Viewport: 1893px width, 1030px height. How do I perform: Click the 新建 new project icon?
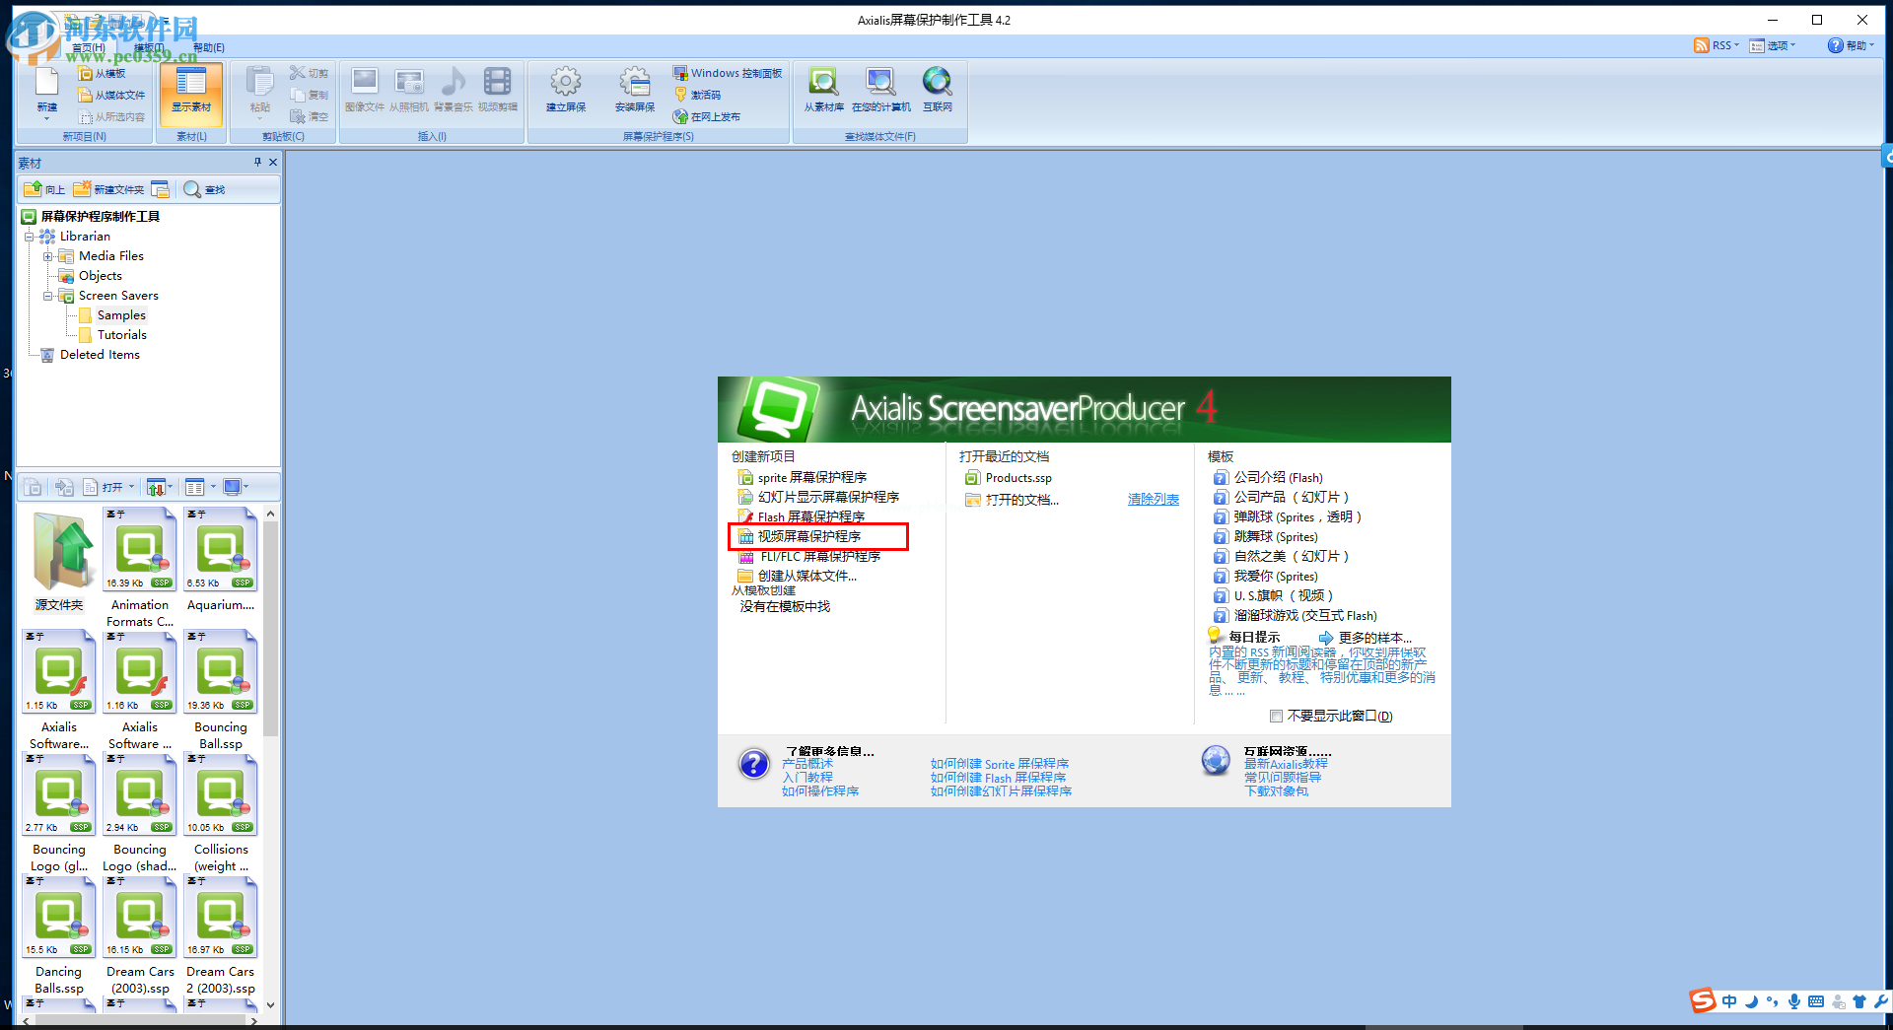tap(46, 92)
